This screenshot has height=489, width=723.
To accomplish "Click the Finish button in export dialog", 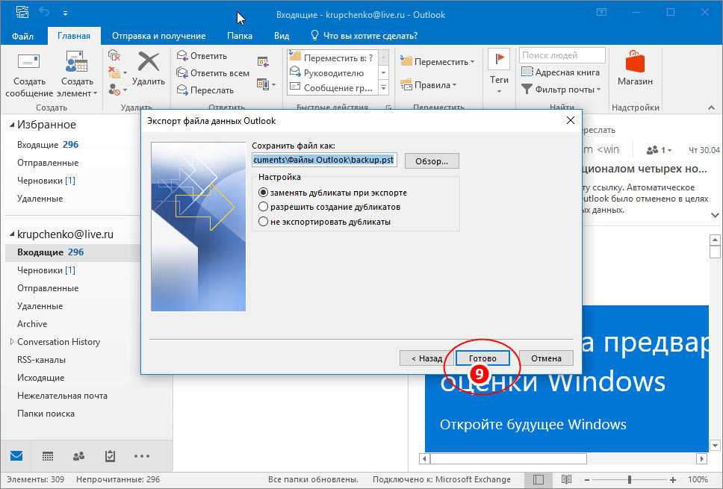I will [482, 358].
